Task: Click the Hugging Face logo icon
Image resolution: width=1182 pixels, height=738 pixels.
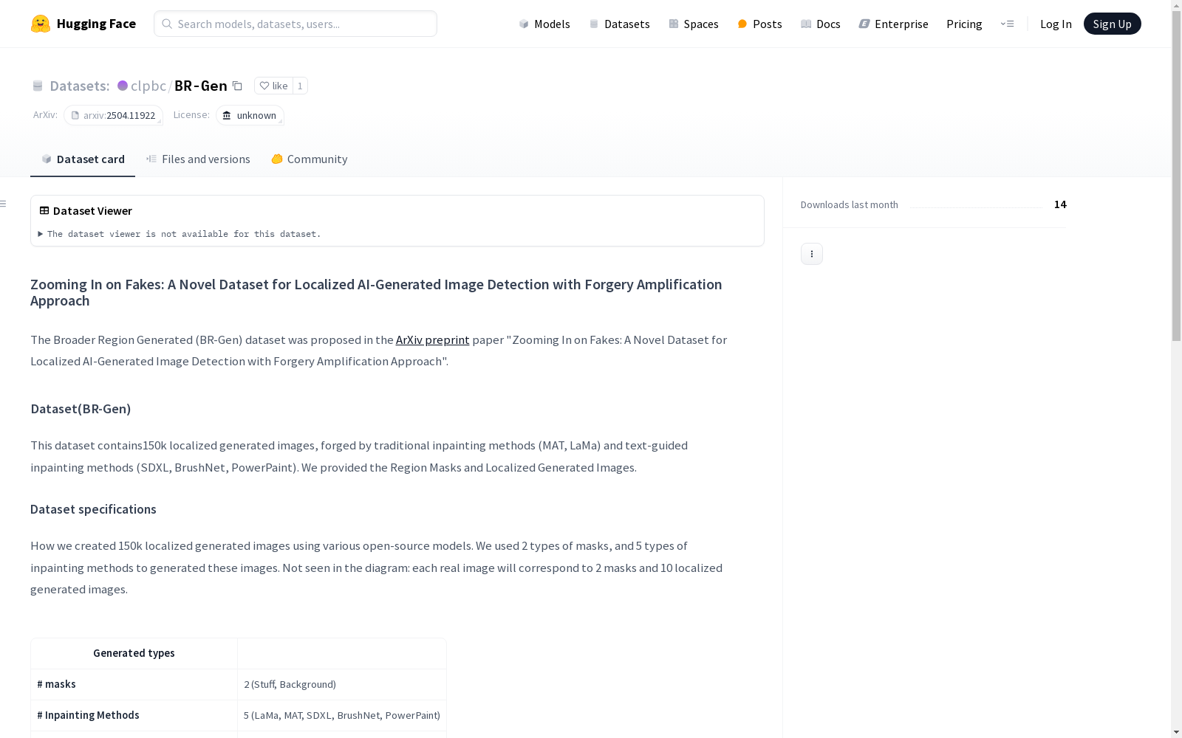Action: pyautogui.click(x=41, y=24)
